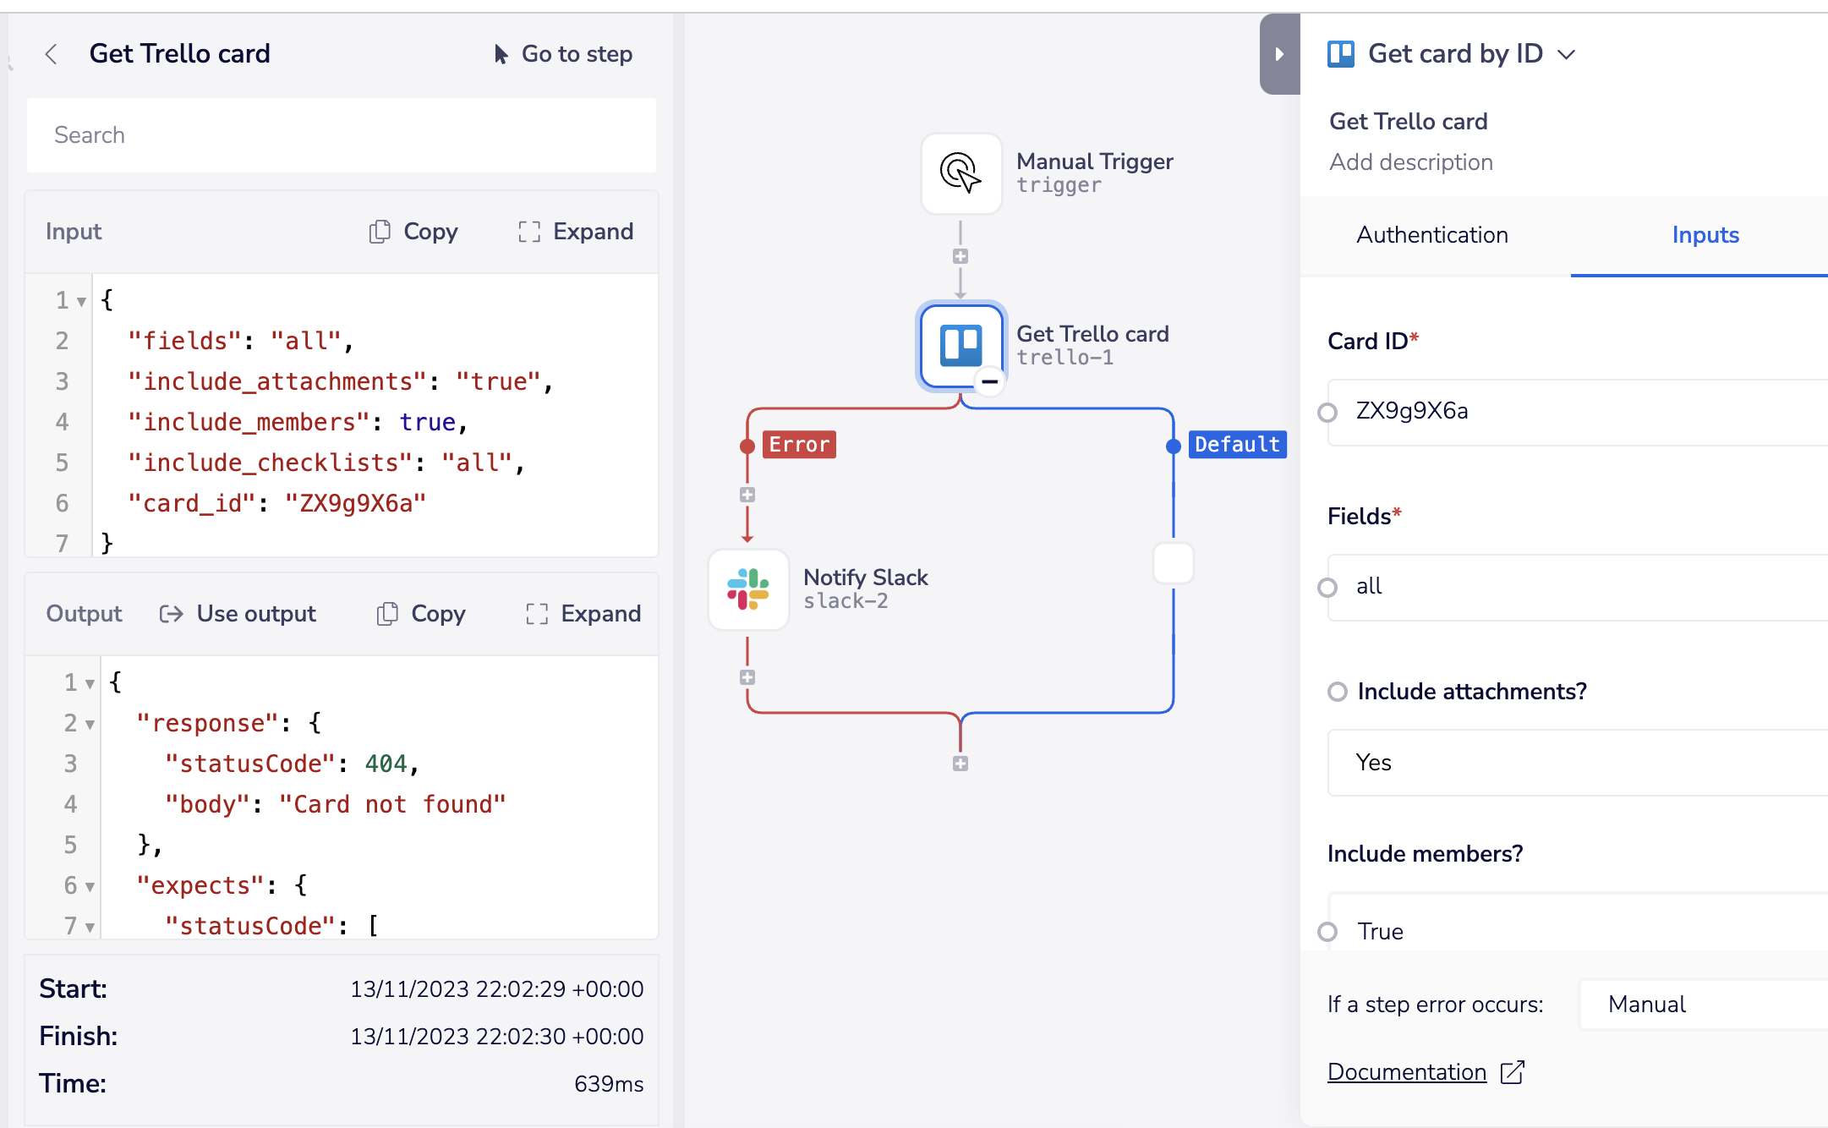Click the Manual Trigger node icon
1828x1128 pixels.
[x=960, y=174]
